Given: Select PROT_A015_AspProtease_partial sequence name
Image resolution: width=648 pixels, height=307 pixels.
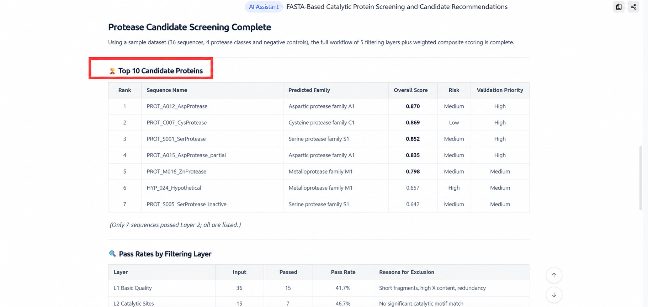Looking at the screenshot, I should coord(186,155).
